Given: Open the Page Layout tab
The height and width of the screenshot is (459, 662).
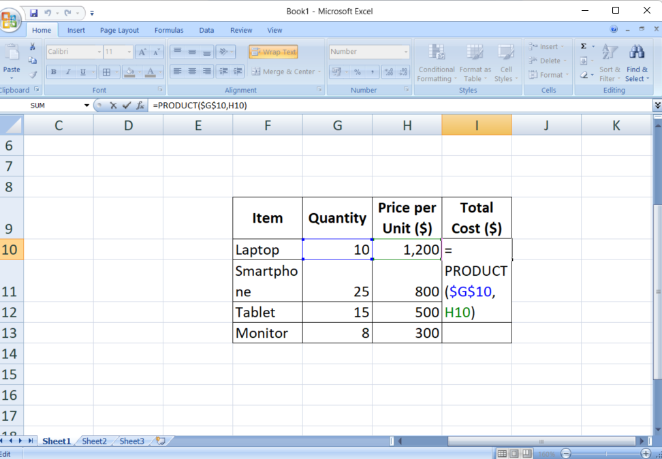Looking at the screenshot, I should [119, 31].
